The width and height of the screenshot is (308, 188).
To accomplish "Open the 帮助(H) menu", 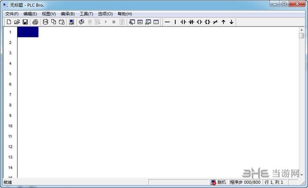I will [125, 14].
